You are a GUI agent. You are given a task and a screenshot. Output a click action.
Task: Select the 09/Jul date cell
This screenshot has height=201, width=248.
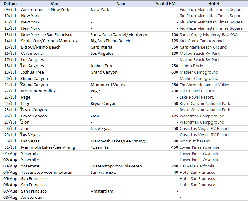10,10
